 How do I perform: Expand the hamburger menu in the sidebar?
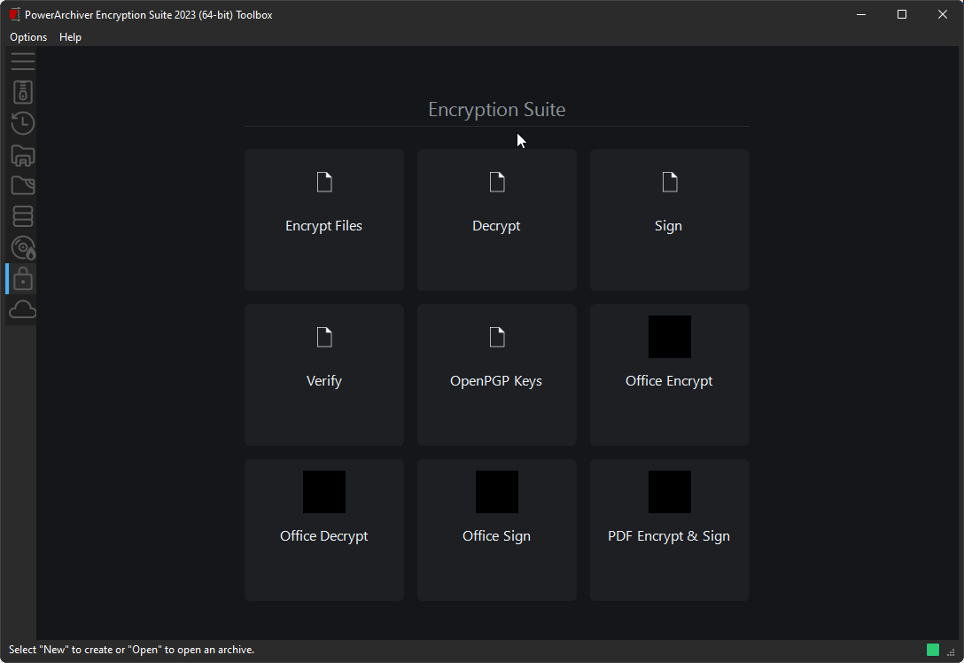[23, 61]
